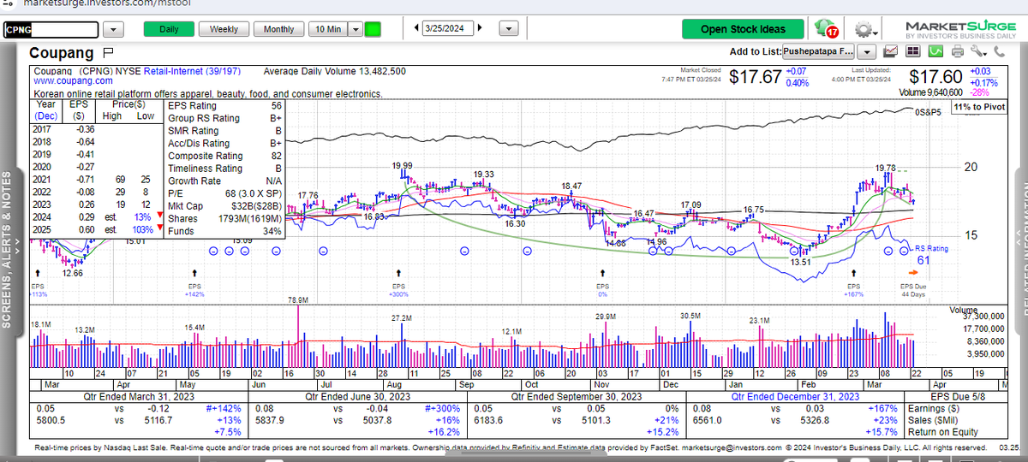Viewport: 1028px width, 462px height.
Task: Click the EPS Rating 56 row
Action: point(224,105)
